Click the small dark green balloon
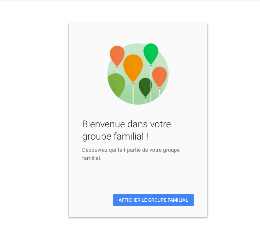The width and height of the screenshot is (260, 236). tap(145, 86)
